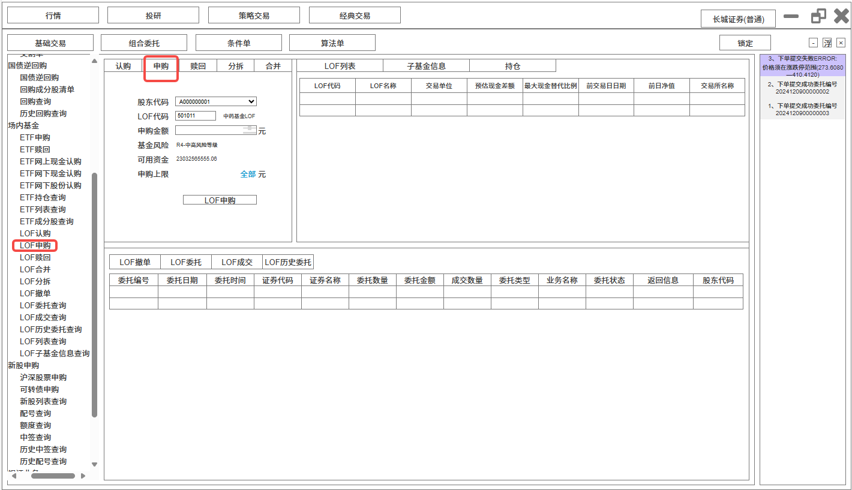The image size is (852, 490).
Task: Click the LOF代码 input field
Action: point(196,116)
